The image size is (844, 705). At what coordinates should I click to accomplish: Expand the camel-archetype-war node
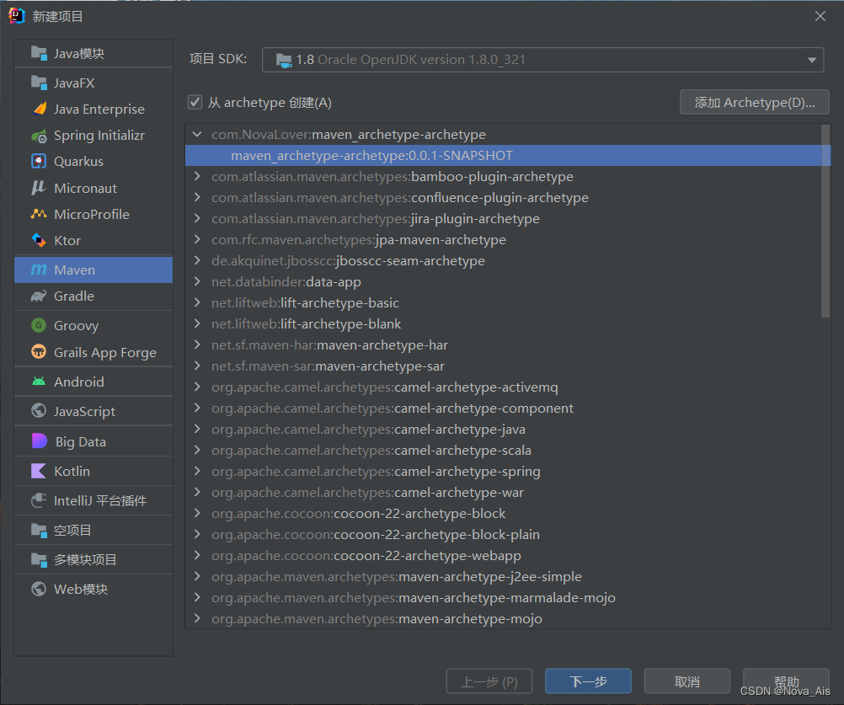(198, 492)
